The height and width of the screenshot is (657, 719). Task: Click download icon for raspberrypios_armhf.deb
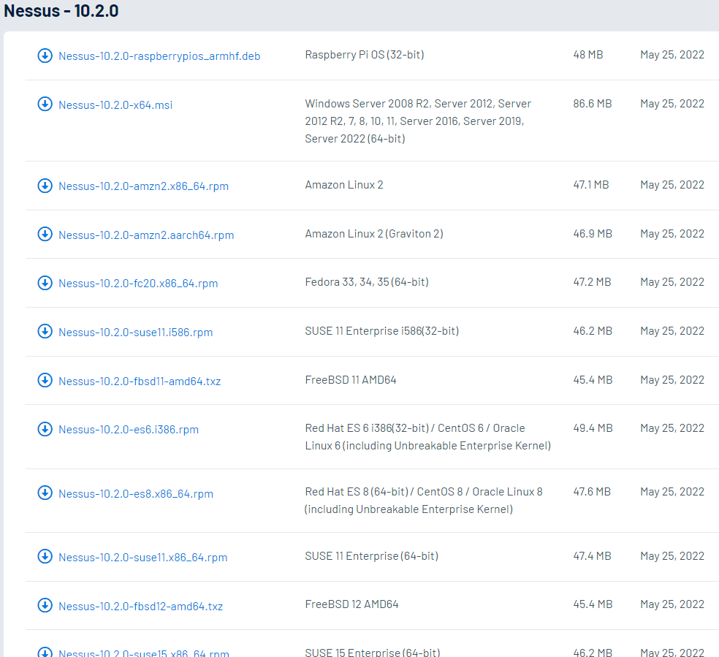click(x=45, y=56)
